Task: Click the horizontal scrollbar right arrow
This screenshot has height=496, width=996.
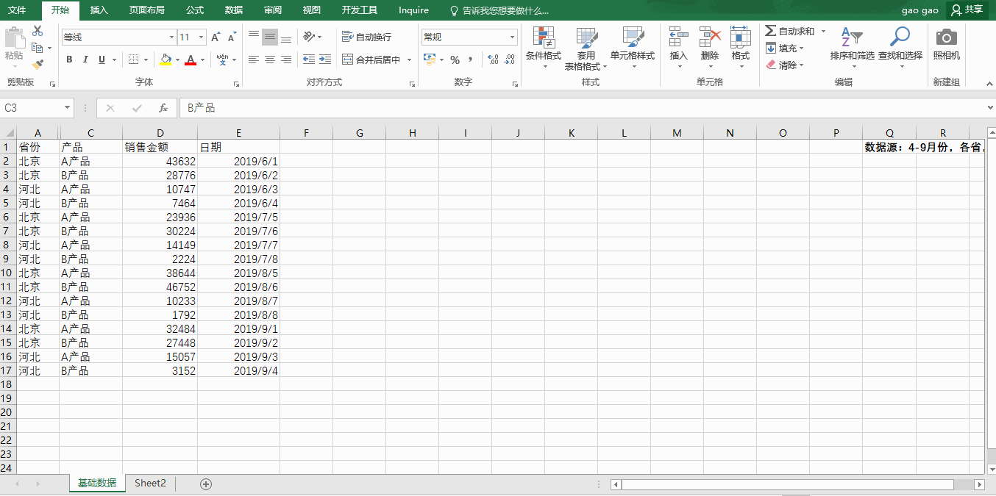Action: pos(979,484)
